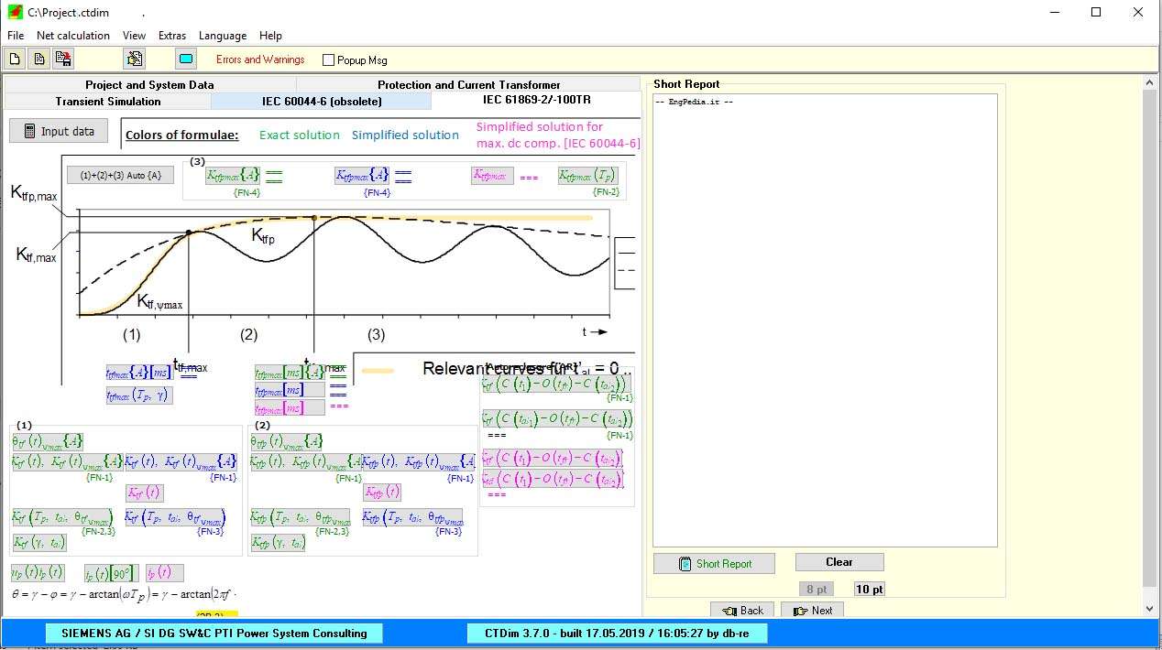Click the save project disk icon

(x=63, y=60)
